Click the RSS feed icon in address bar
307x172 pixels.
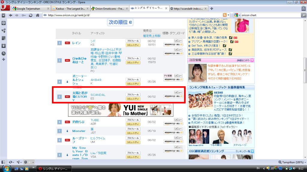224,15
